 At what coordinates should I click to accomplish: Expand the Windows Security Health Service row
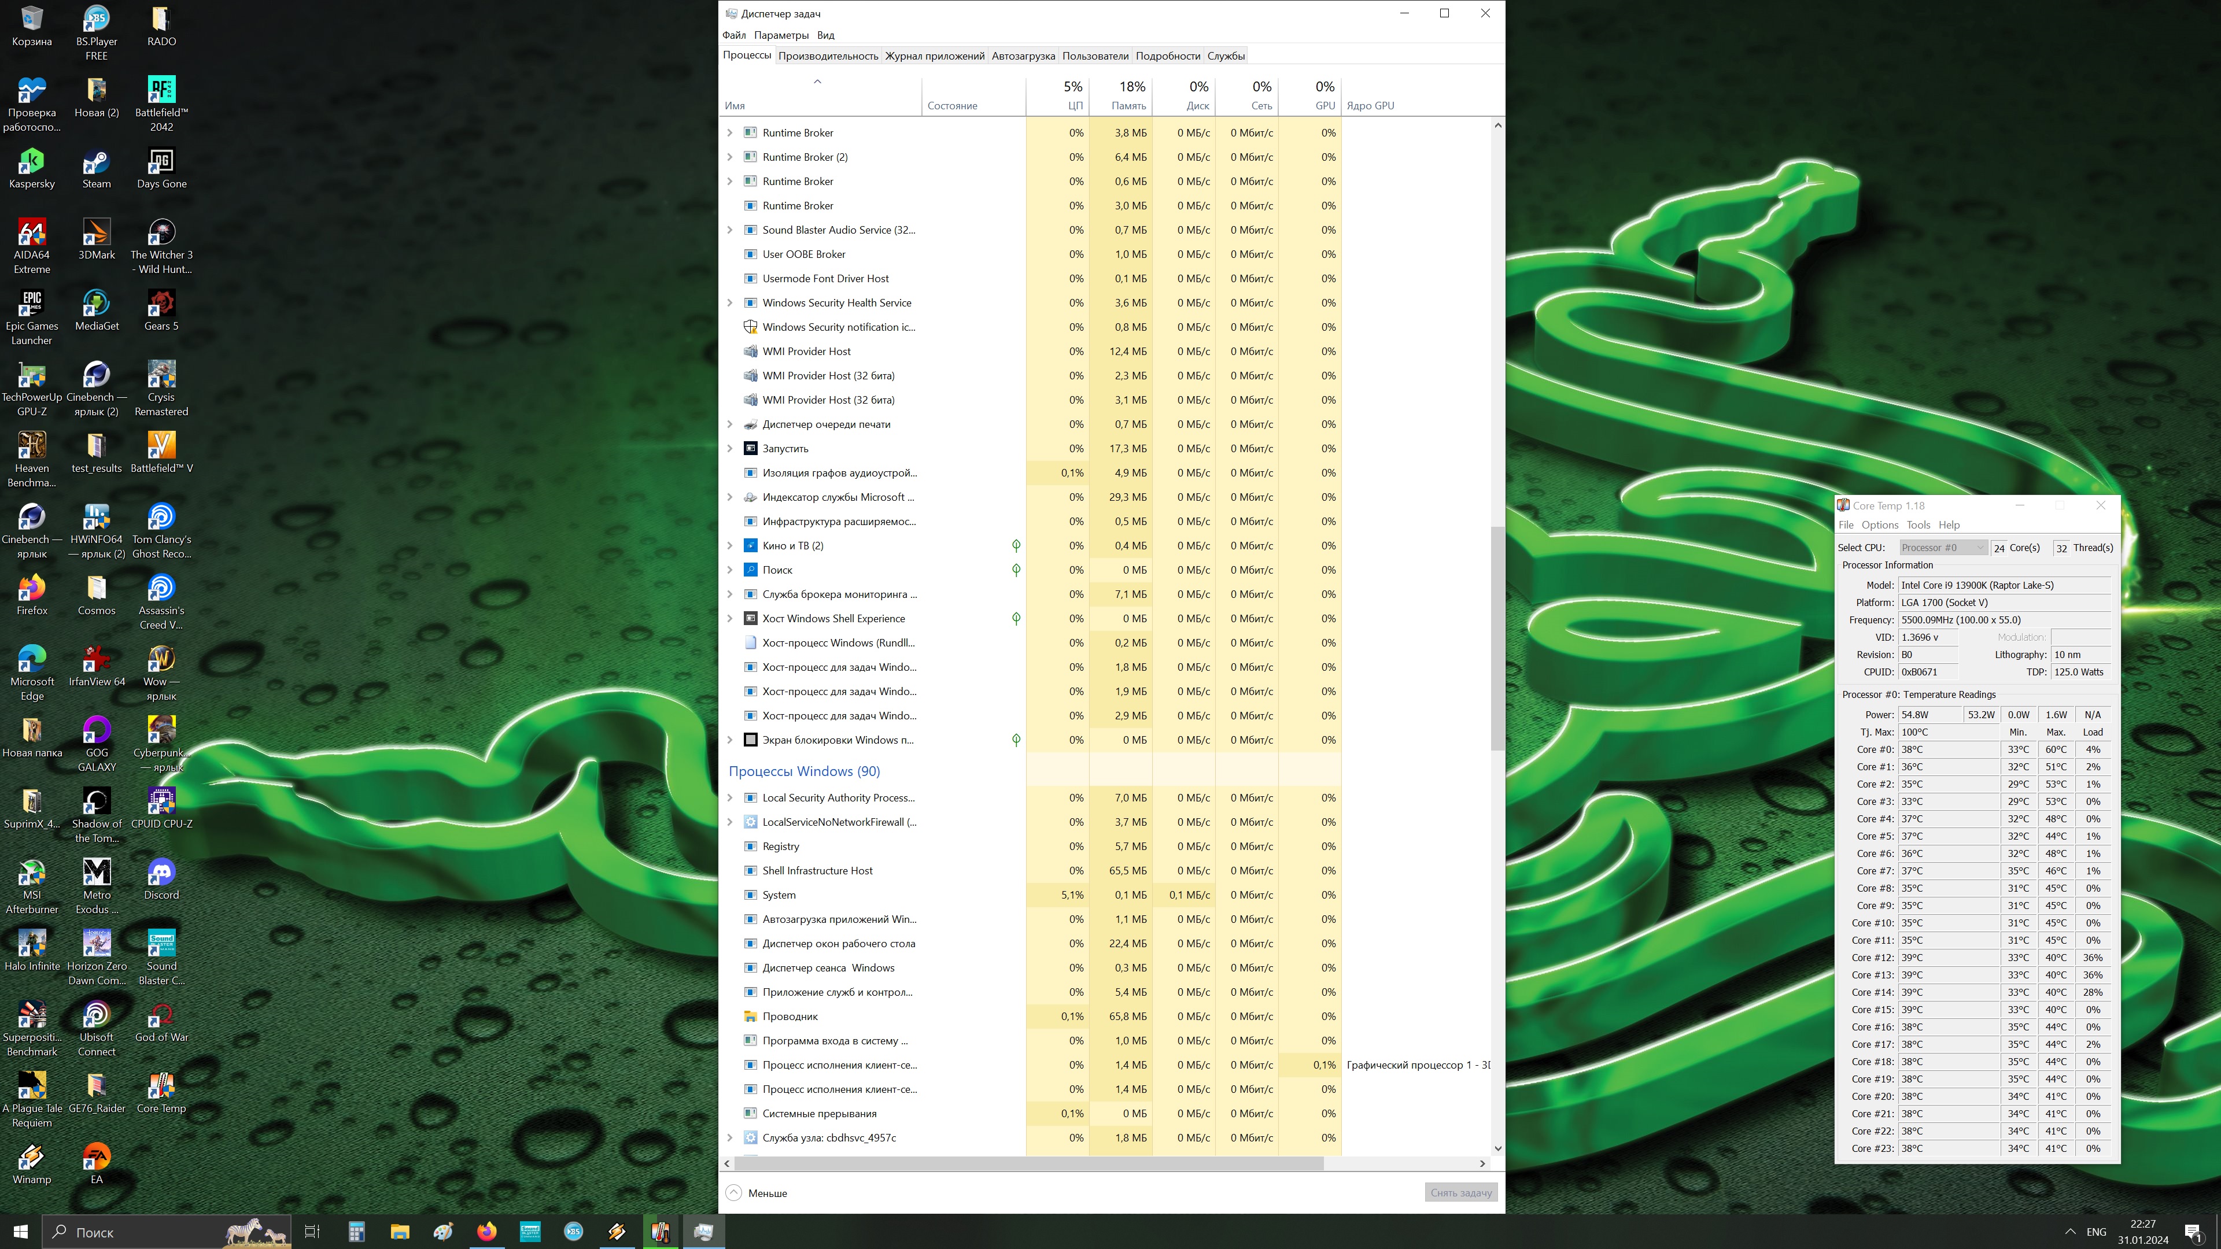pyautogui.click(x=729, y=302)
